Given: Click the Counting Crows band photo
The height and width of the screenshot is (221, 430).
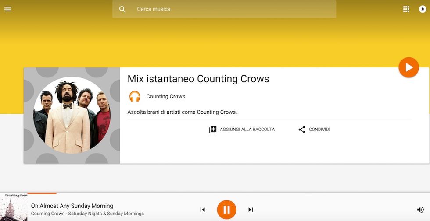Looking at the screenshot, I should point(72,115).
